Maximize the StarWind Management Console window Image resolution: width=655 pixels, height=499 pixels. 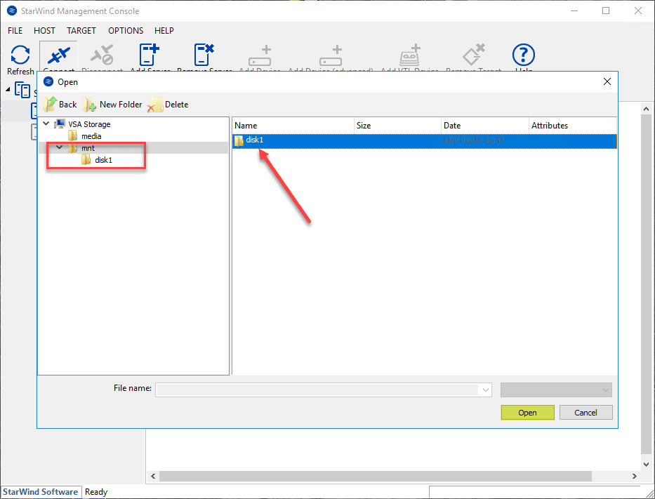click(x=606, y=11)
